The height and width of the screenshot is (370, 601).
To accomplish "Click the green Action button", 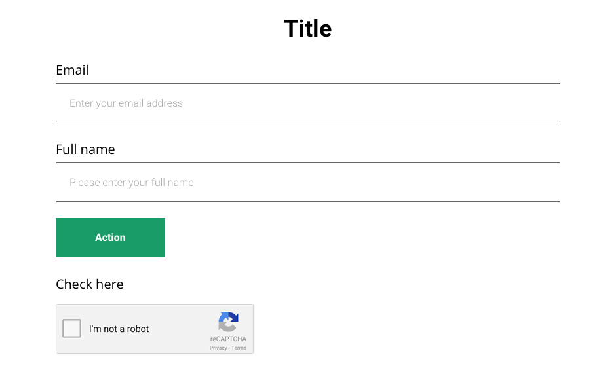I will point(110,238).
